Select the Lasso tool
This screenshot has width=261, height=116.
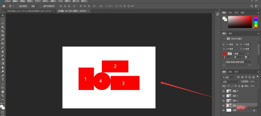point(3,23)
